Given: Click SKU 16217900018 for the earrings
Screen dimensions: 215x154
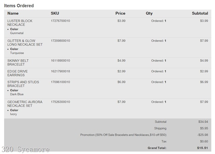Looking at the screenshot, I should [x=60, y=71].
